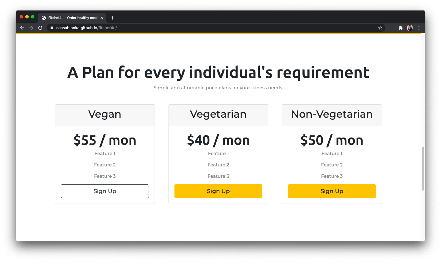This screenshot has height=262, width=441.
Task: Click the lock site info icon
Action: (52, 28)
